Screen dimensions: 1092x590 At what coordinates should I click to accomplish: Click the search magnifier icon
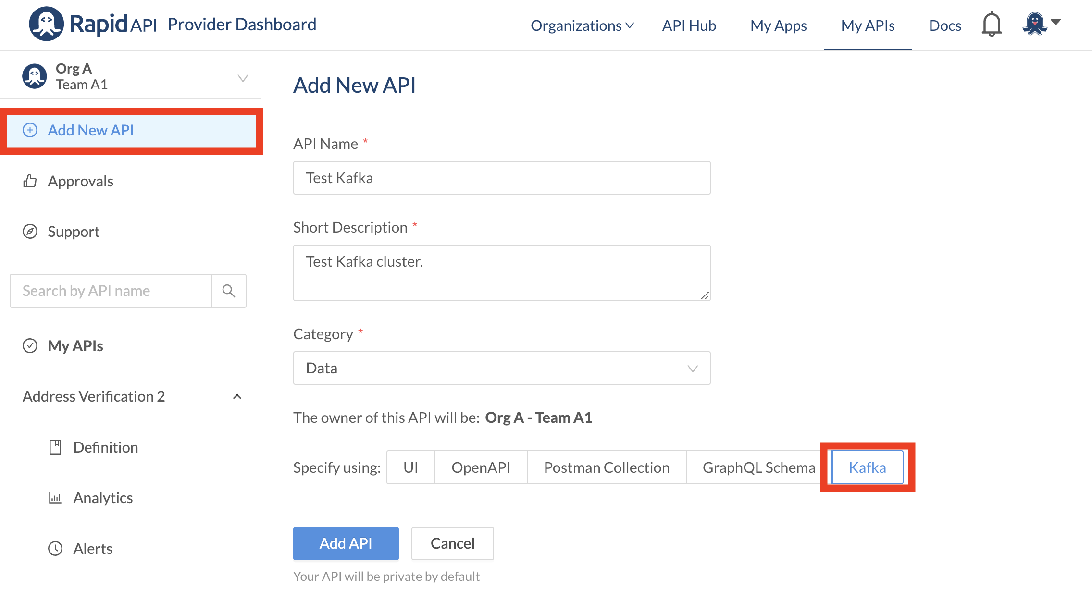pyautogui.click(x=229, y=291)
